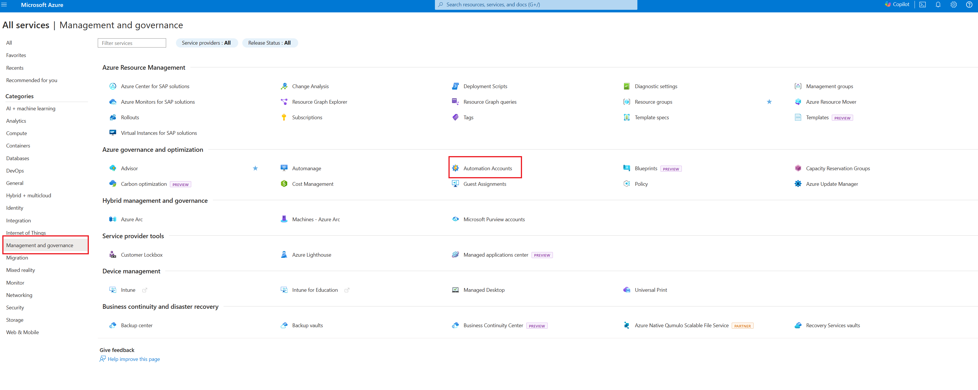The height and width of the screenshot is (390, 978).
Task: Click the Subscriptions key icon
Action: point(284,118)
